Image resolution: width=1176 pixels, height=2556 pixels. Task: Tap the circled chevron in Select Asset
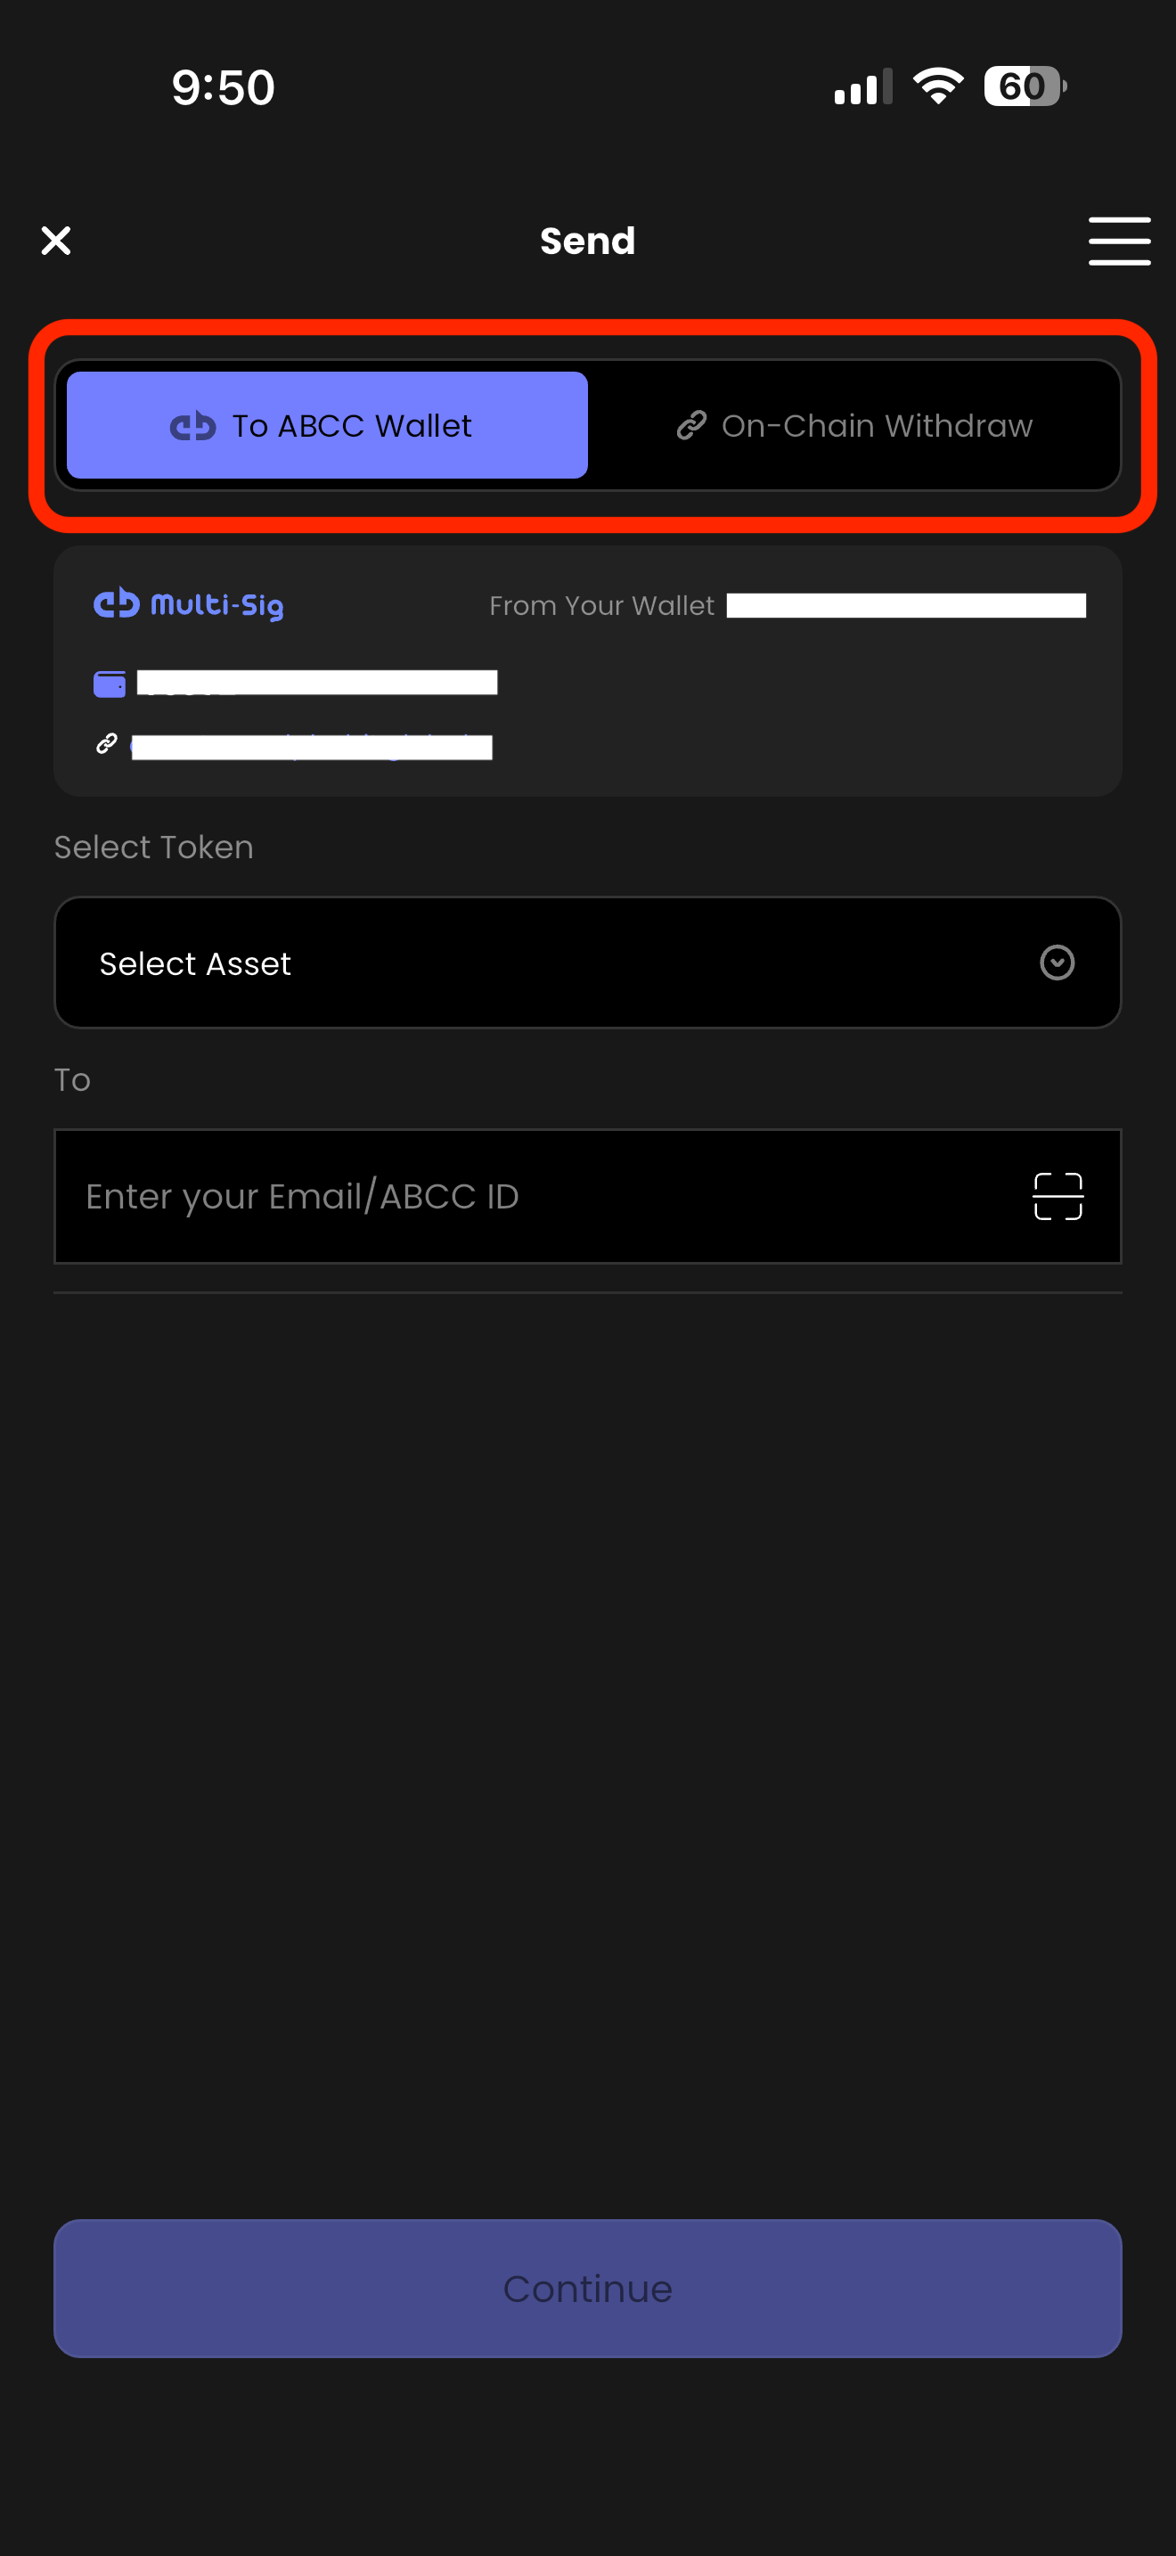tap(1057, 963)
